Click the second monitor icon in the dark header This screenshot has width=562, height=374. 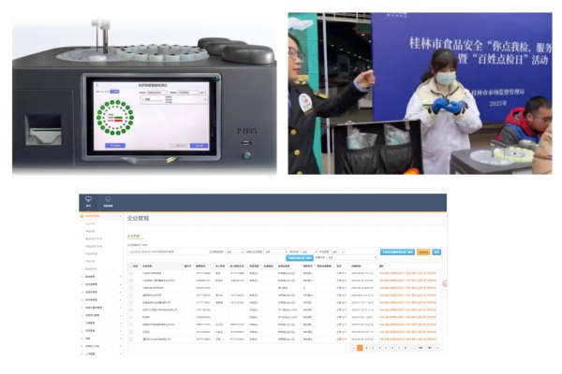(x=108, y=199)
